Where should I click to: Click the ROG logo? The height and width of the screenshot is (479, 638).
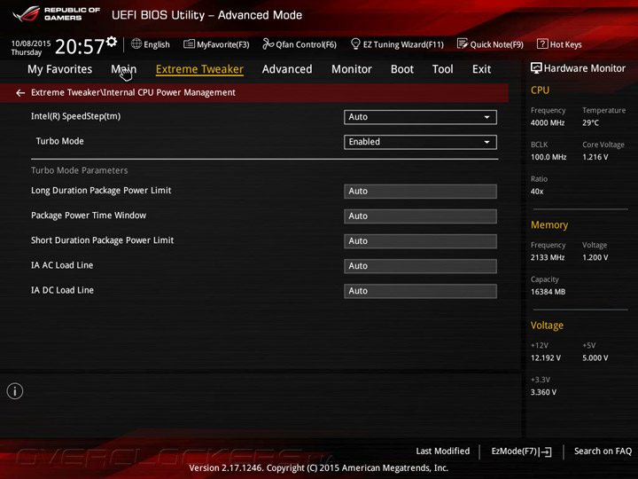(27, 13)
